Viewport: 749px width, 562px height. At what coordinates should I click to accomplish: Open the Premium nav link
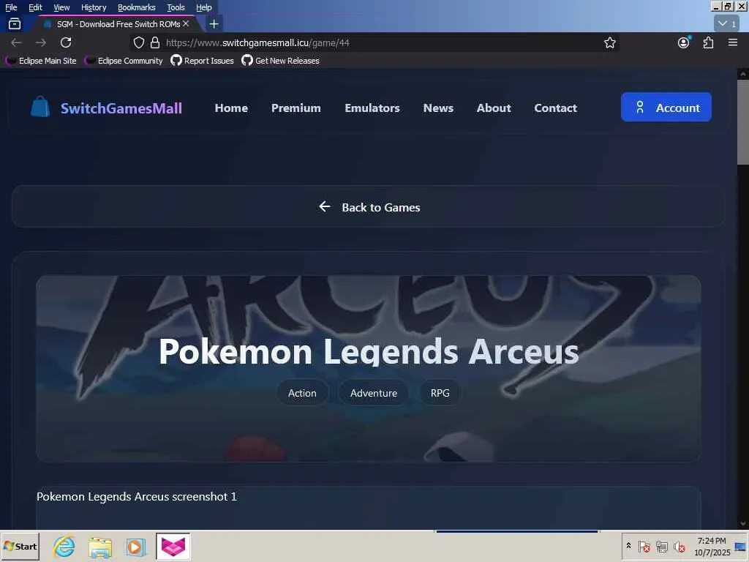(x=296, y=108)
